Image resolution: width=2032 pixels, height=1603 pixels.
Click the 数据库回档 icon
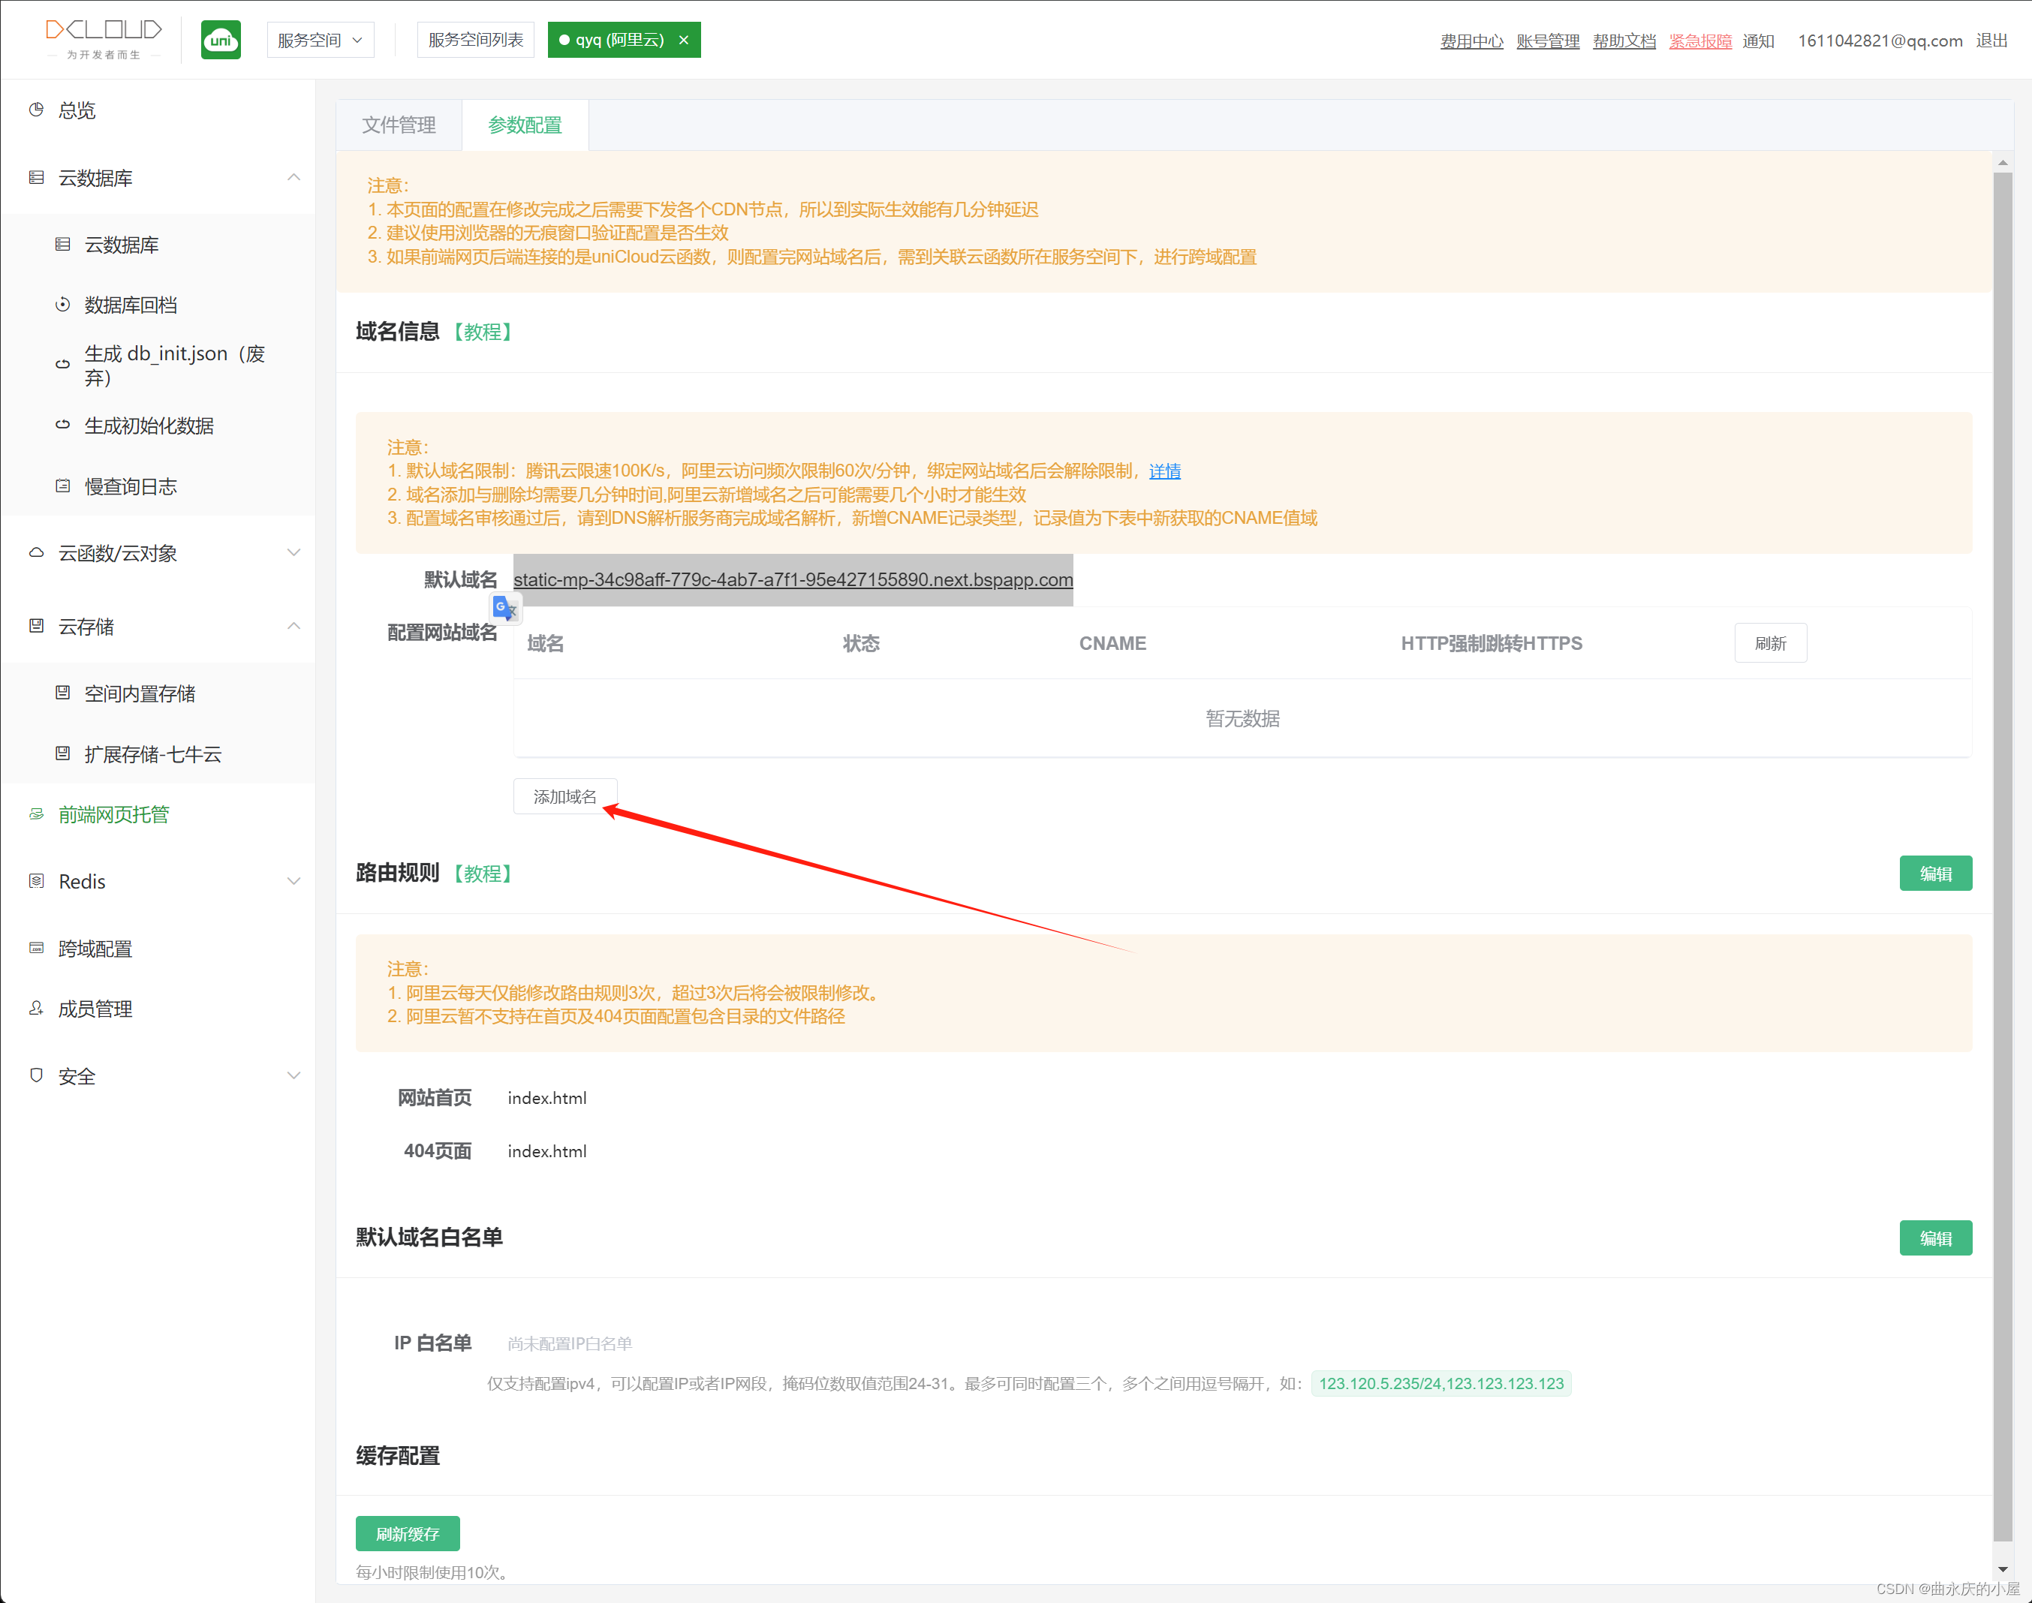[63, 304]
